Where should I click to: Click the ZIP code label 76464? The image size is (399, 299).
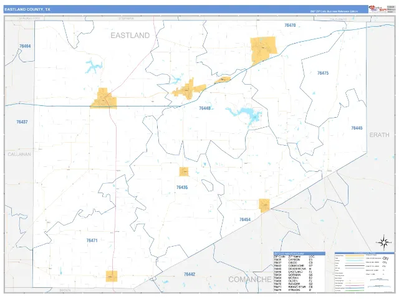(x=25, y=46)
